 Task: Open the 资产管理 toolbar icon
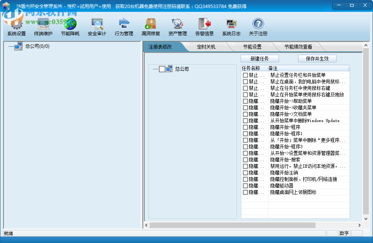(177, 24)
